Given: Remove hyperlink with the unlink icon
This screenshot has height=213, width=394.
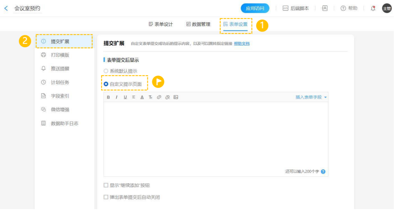Looking at the screenshot, I should 167,97.
